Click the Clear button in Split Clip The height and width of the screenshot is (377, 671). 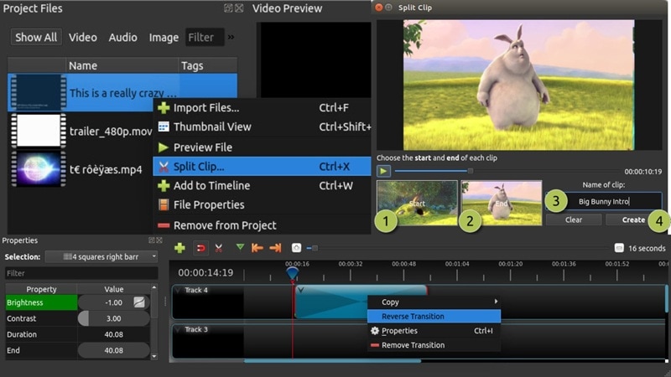pos(574,219)
